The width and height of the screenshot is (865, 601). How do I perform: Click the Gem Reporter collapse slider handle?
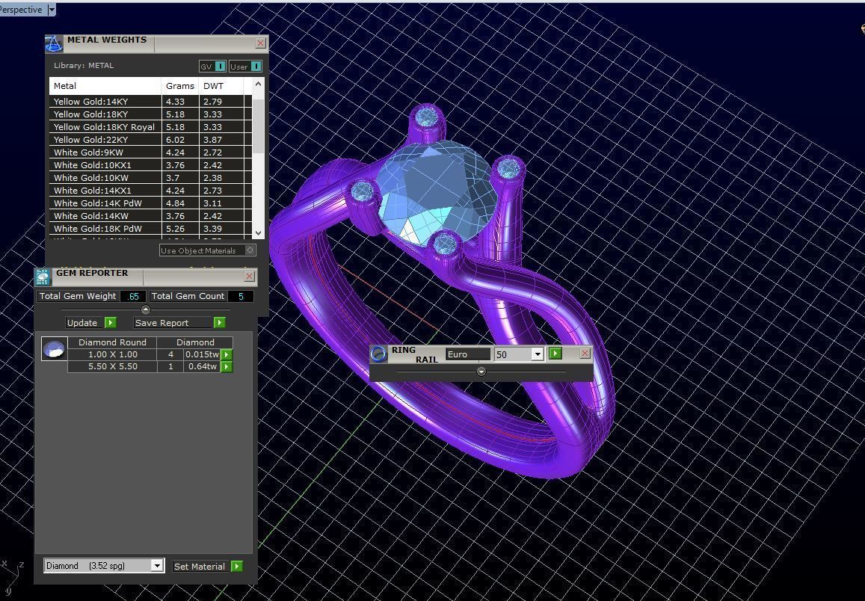146,309
